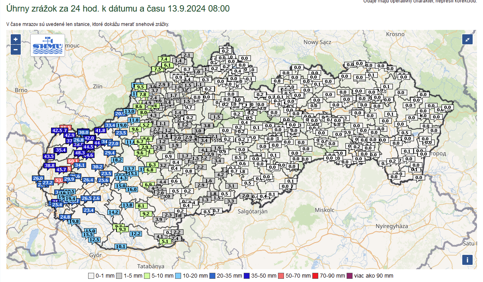Click the 26.0 station marker
Image resolution: width=483 pixels, height=282 pixels.
[38, 178]
